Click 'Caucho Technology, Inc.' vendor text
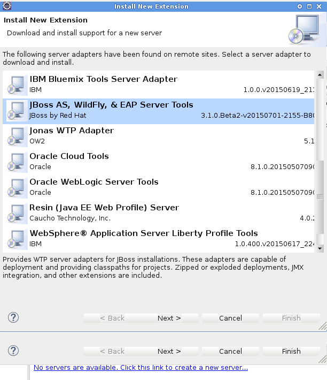 coord(70,218)
